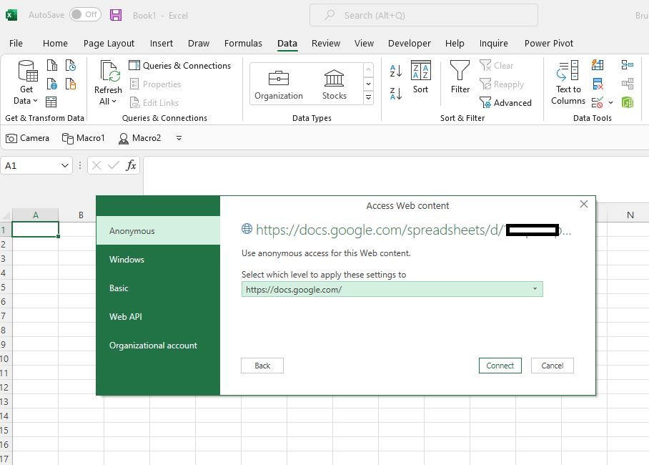
Task: Switch to the Page Layout tab
Action: (x=109, y=43)
